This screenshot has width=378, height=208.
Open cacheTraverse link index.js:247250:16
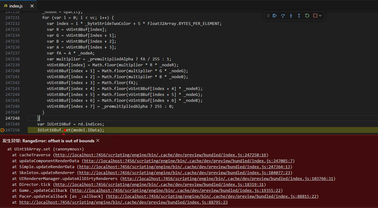161,155
